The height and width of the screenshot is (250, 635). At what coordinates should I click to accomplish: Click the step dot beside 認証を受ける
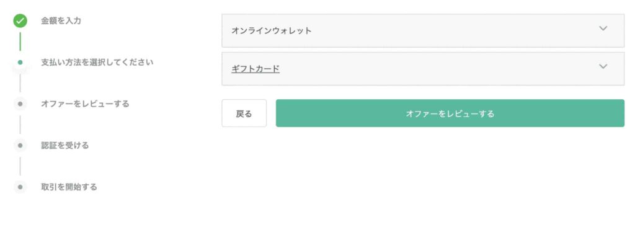click(x=20, y=145)
